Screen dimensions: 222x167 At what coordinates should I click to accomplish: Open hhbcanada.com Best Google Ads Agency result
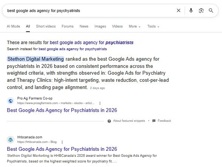62,149
